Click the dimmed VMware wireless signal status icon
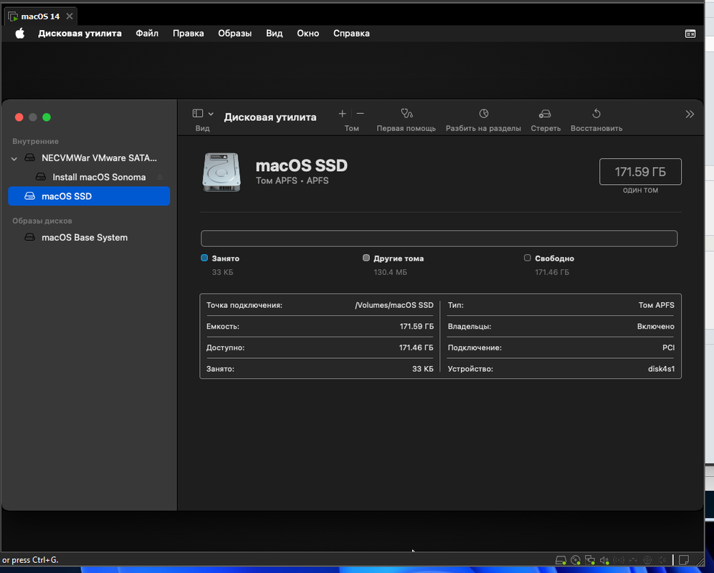The image size is (714, 573). (x=619, y=560)
